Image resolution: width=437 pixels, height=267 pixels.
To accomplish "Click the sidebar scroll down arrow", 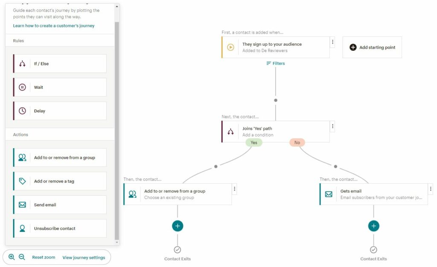I will coord(117,242).
